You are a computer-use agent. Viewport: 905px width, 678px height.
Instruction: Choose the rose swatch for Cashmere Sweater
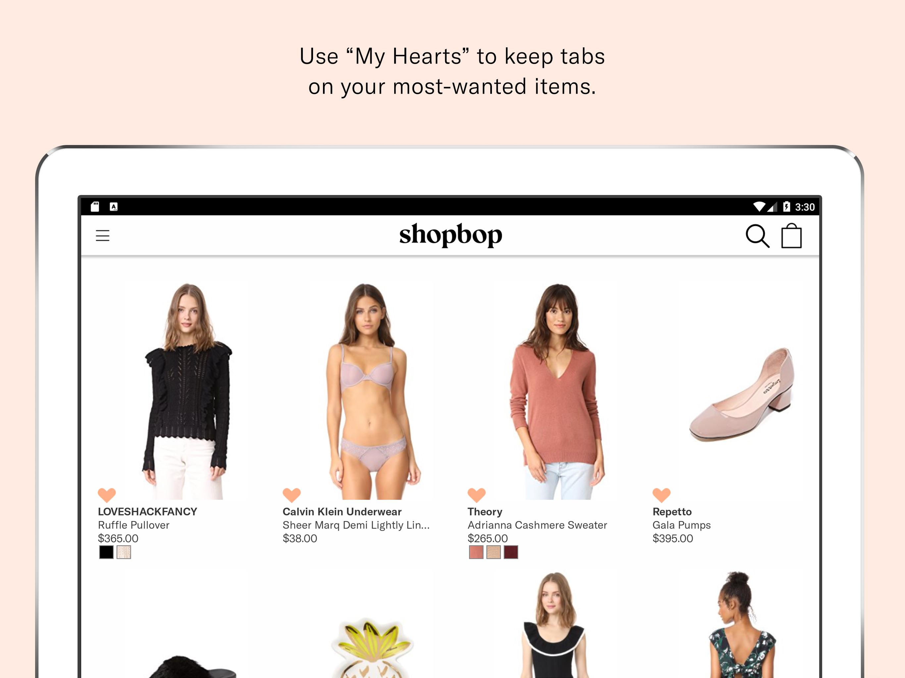click(x=476, y=552)
